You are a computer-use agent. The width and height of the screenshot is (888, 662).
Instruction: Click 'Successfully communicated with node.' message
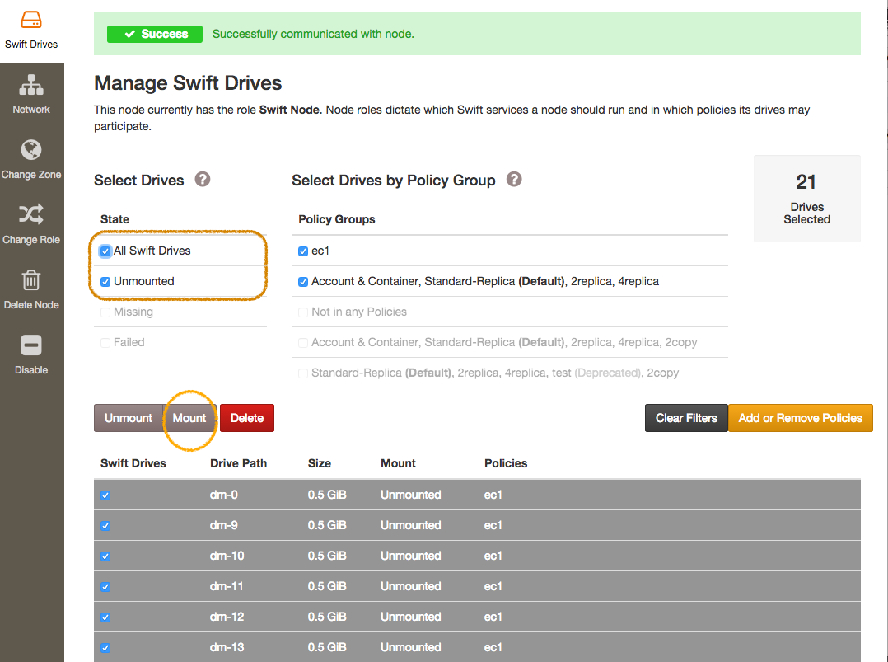pyautogui.click(x=313, y=34)
